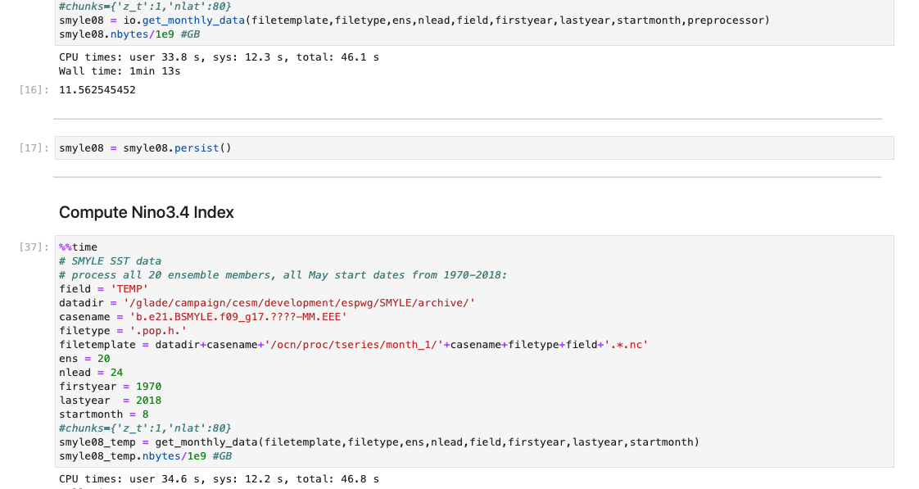919x489 pixels.
Task: Click the smyle08.persist() code cell
Action: [x=474, y=147]
